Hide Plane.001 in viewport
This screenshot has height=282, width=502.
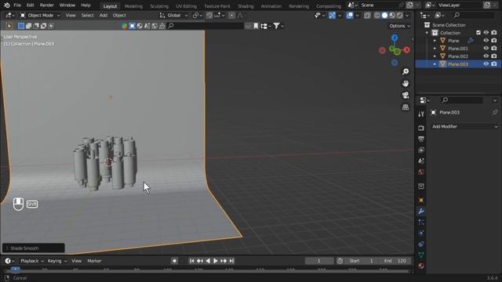tap(486, 49)
